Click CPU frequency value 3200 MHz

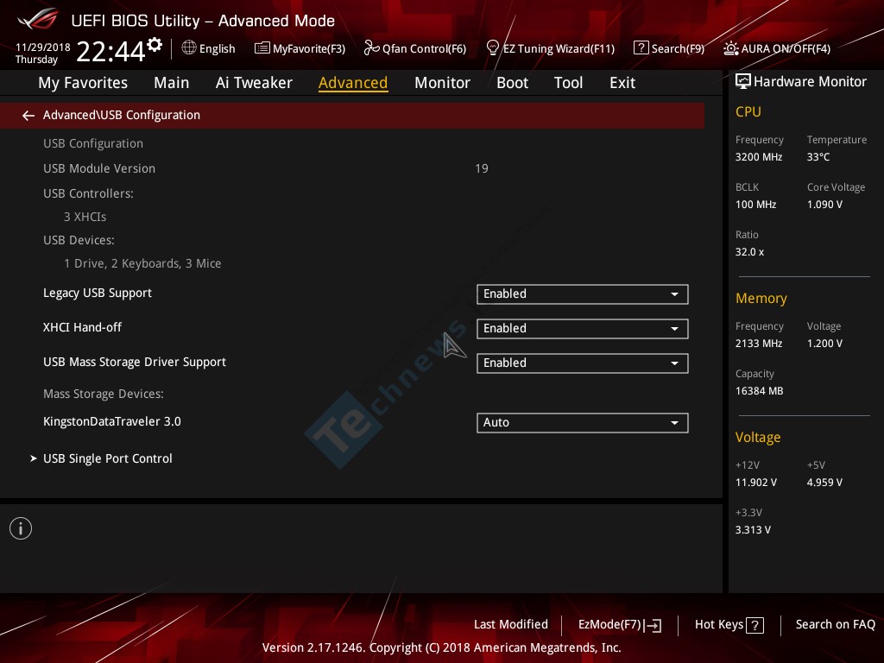click(759, 157)
